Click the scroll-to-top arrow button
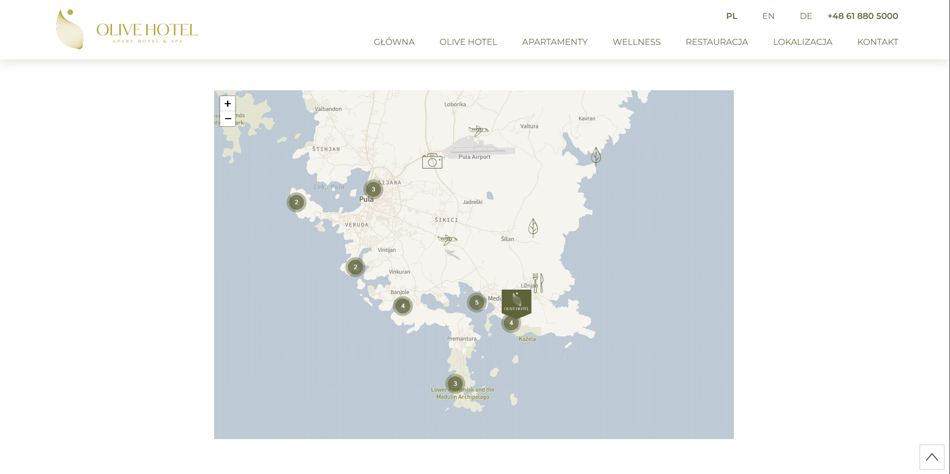The image size is (950, 474). click(x=932, y=457)
